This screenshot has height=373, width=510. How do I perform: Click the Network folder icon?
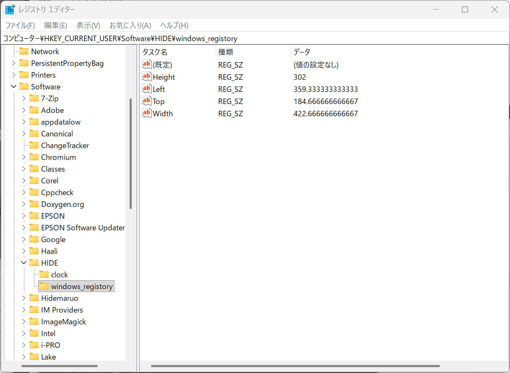[x=24, y=52]
